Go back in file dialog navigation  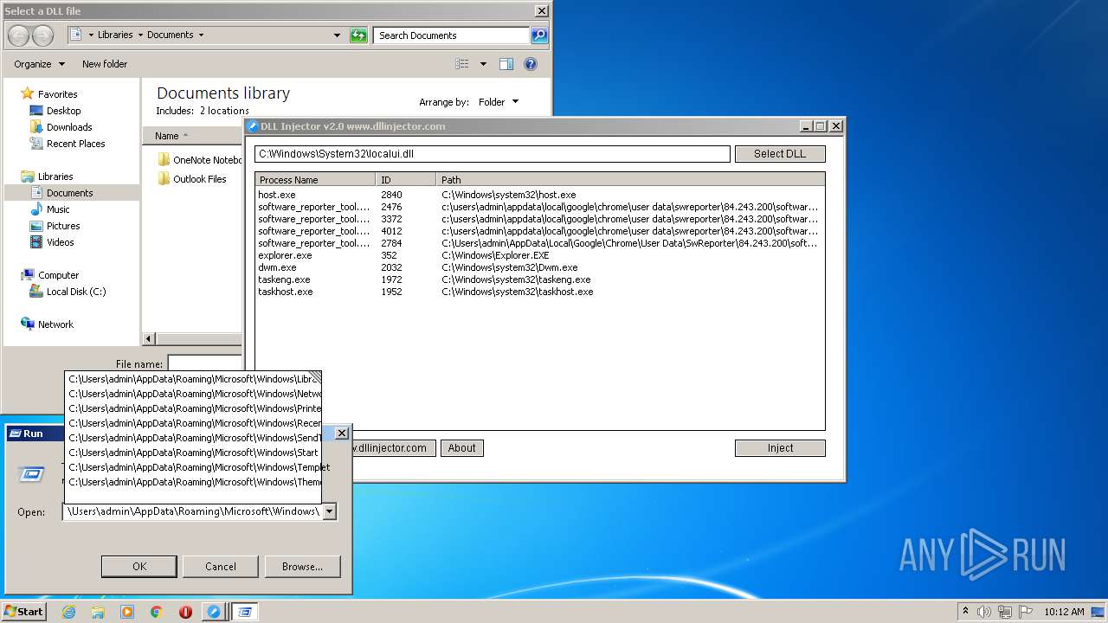click(18, 35)
